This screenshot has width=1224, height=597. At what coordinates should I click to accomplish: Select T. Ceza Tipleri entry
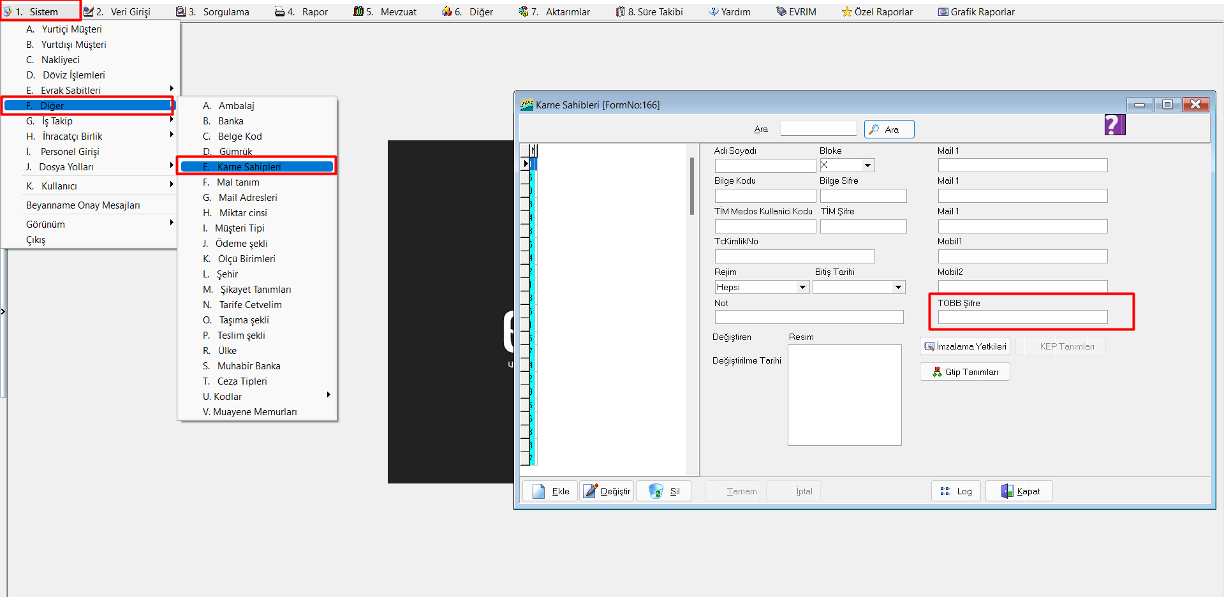click(257, 381)
